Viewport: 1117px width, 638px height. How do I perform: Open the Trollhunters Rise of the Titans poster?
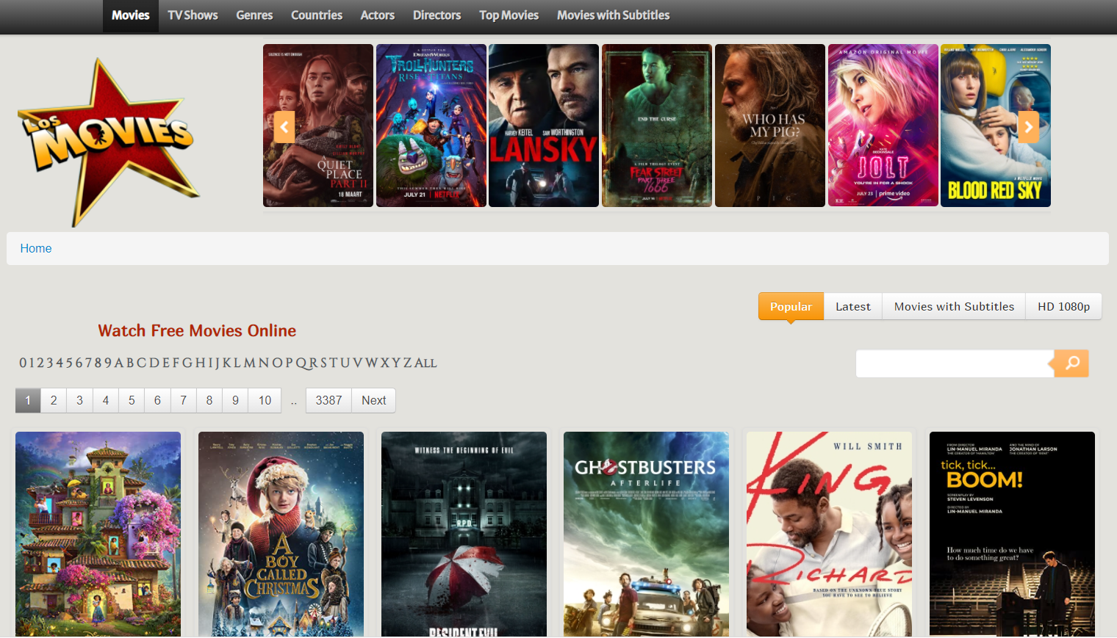click(x=431, y=126)
